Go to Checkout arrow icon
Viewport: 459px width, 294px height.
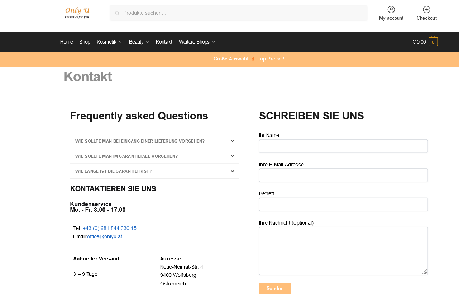point(426,10)
